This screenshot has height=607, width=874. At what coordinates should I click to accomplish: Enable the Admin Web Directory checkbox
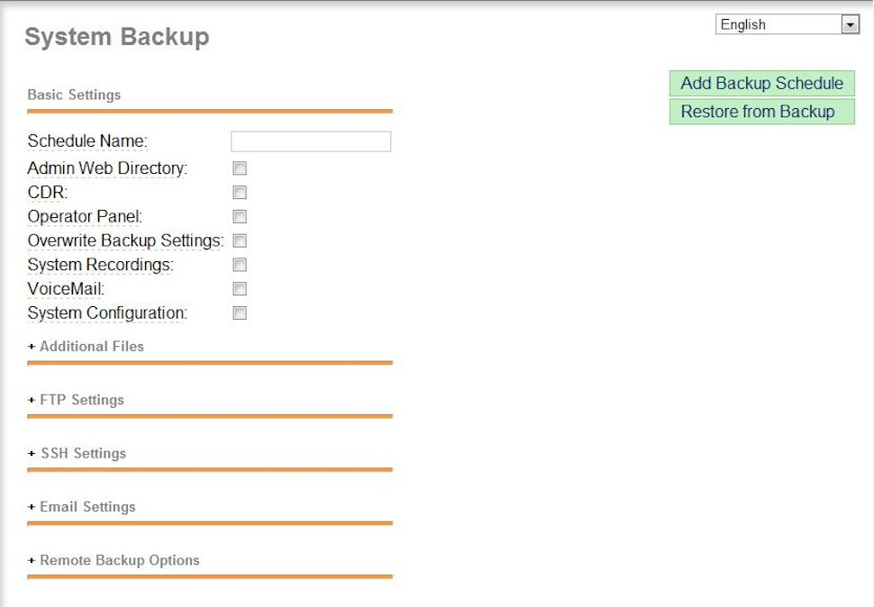click(x=240, y=168)
